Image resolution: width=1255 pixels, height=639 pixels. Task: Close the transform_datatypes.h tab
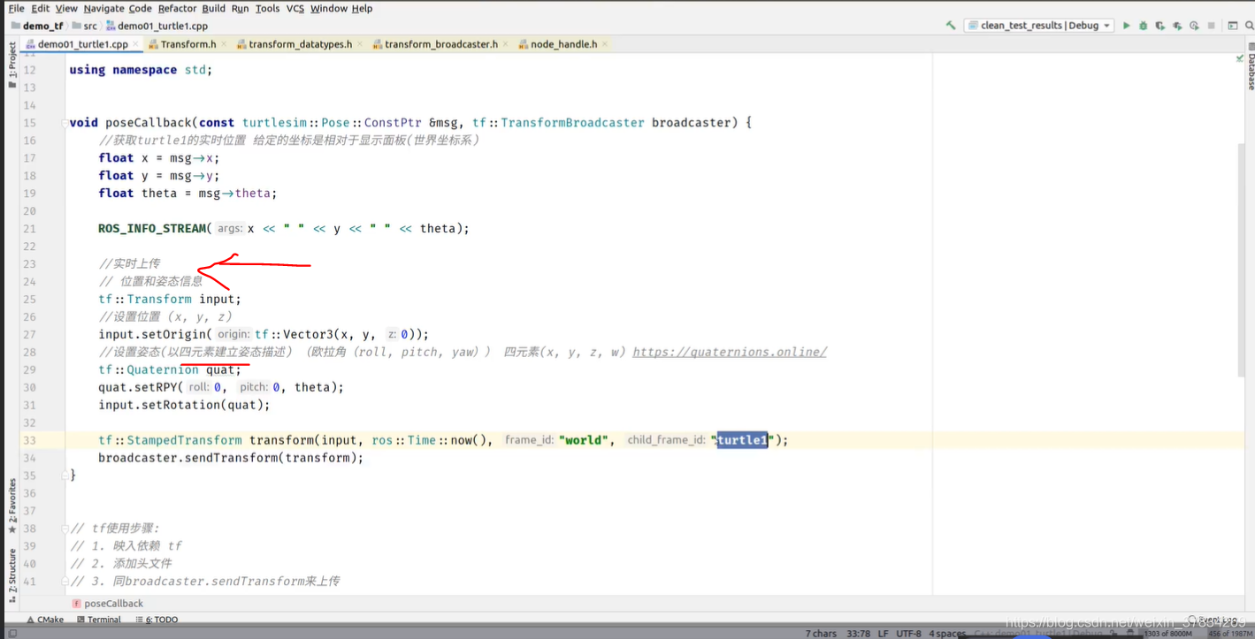tap(358, 44)
